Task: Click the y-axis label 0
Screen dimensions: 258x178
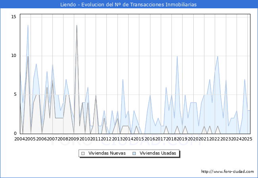Action: pyautogui.click(x=15, y=133)
